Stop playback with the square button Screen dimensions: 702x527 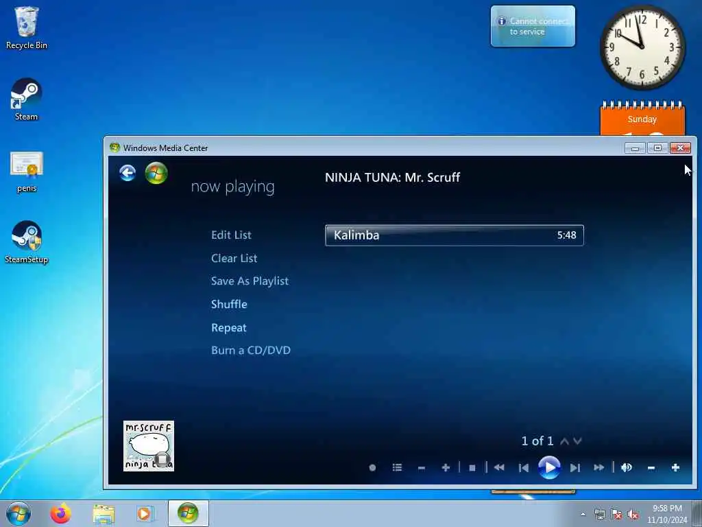[x=472, y=468]
